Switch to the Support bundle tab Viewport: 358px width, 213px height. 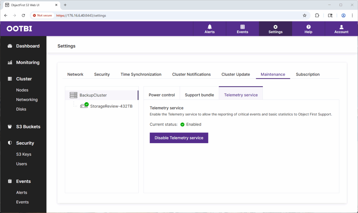pos(199,95)
